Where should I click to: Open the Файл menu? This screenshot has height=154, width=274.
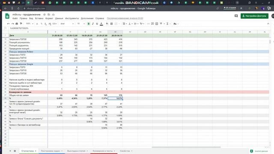tap(15, 18)
